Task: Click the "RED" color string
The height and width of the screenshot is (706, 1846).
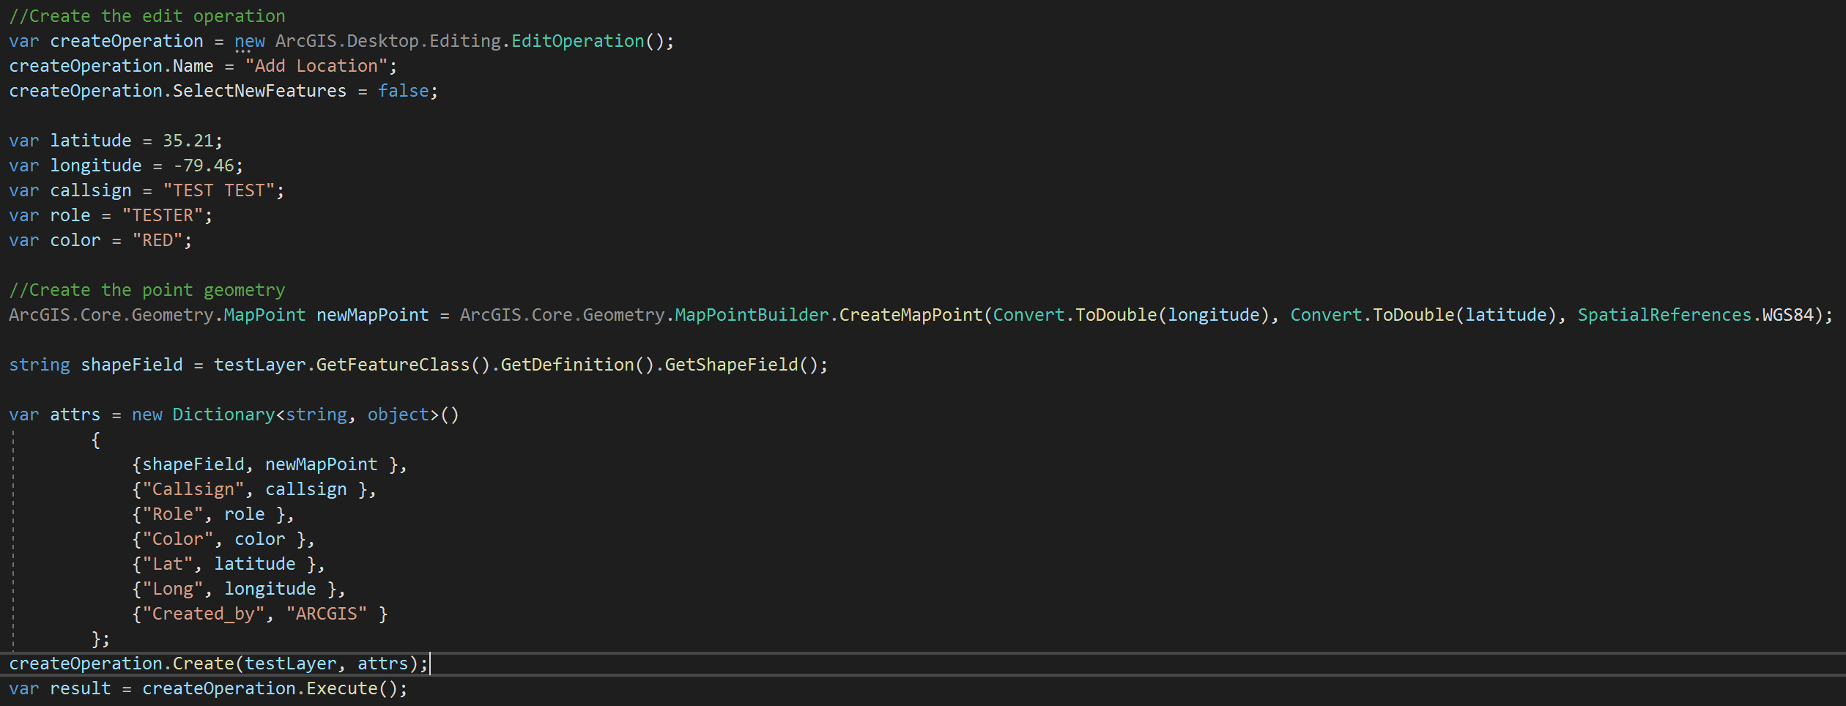Action: 157,240
